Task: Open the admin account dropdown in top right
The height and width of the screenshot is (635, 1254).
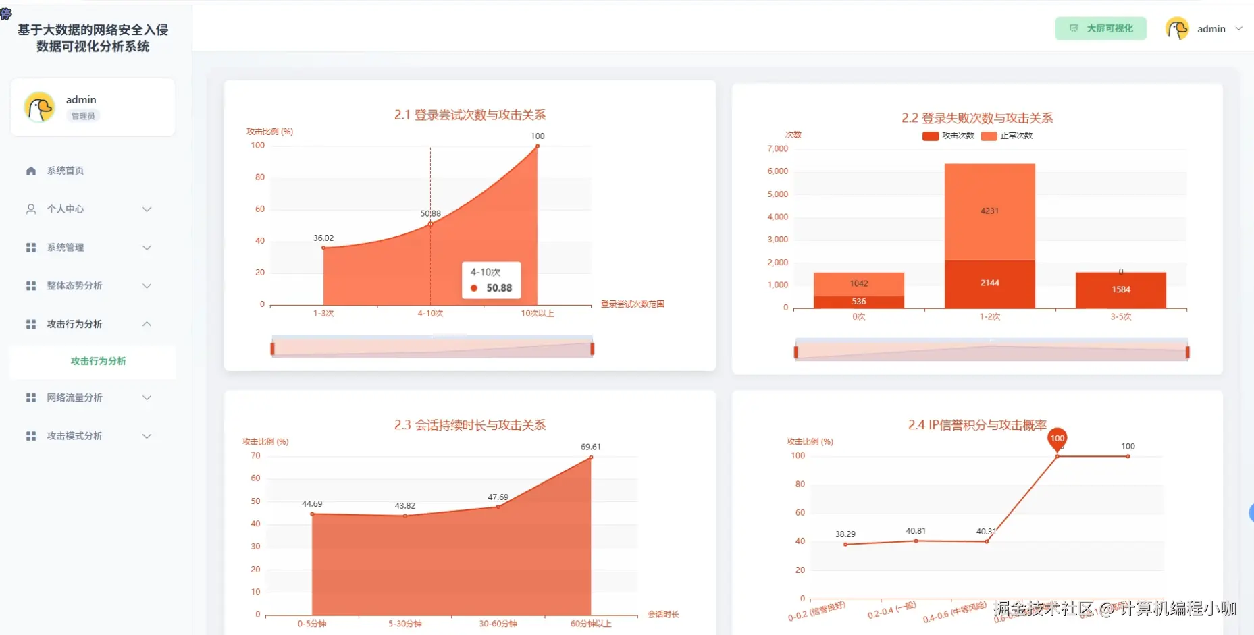Action: [1240, 28]
